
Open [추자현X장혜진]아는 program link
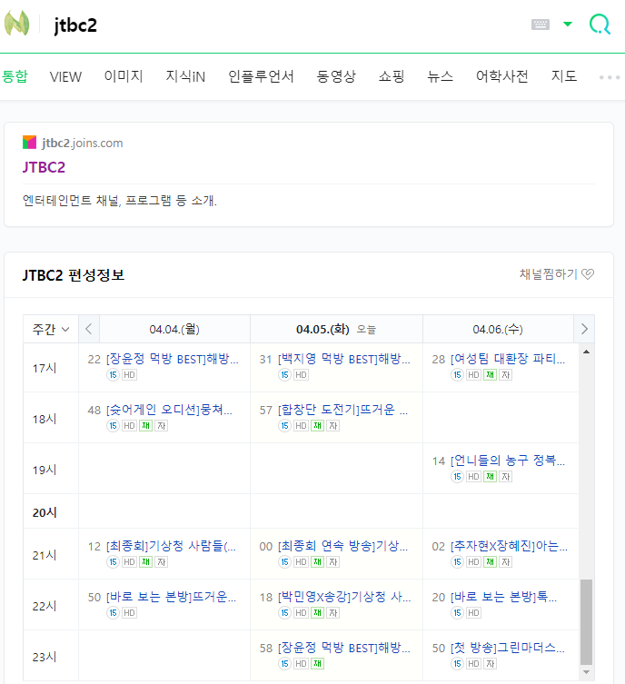coord(509,546)
